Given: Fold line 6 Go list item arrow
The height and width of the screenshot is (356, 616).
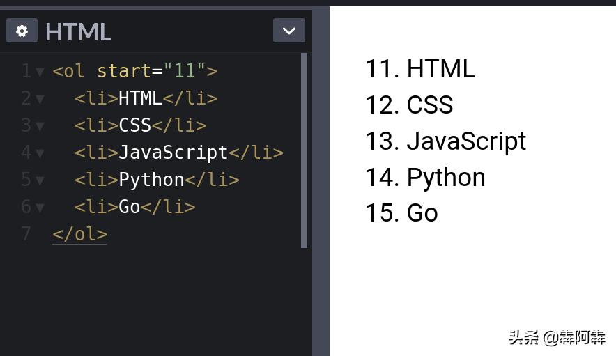Looking at the screenshot, I should pyautogui.click(x=40, y=207).
